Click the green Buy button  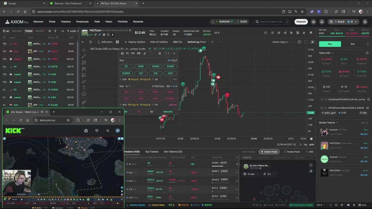tap(330, 44)
